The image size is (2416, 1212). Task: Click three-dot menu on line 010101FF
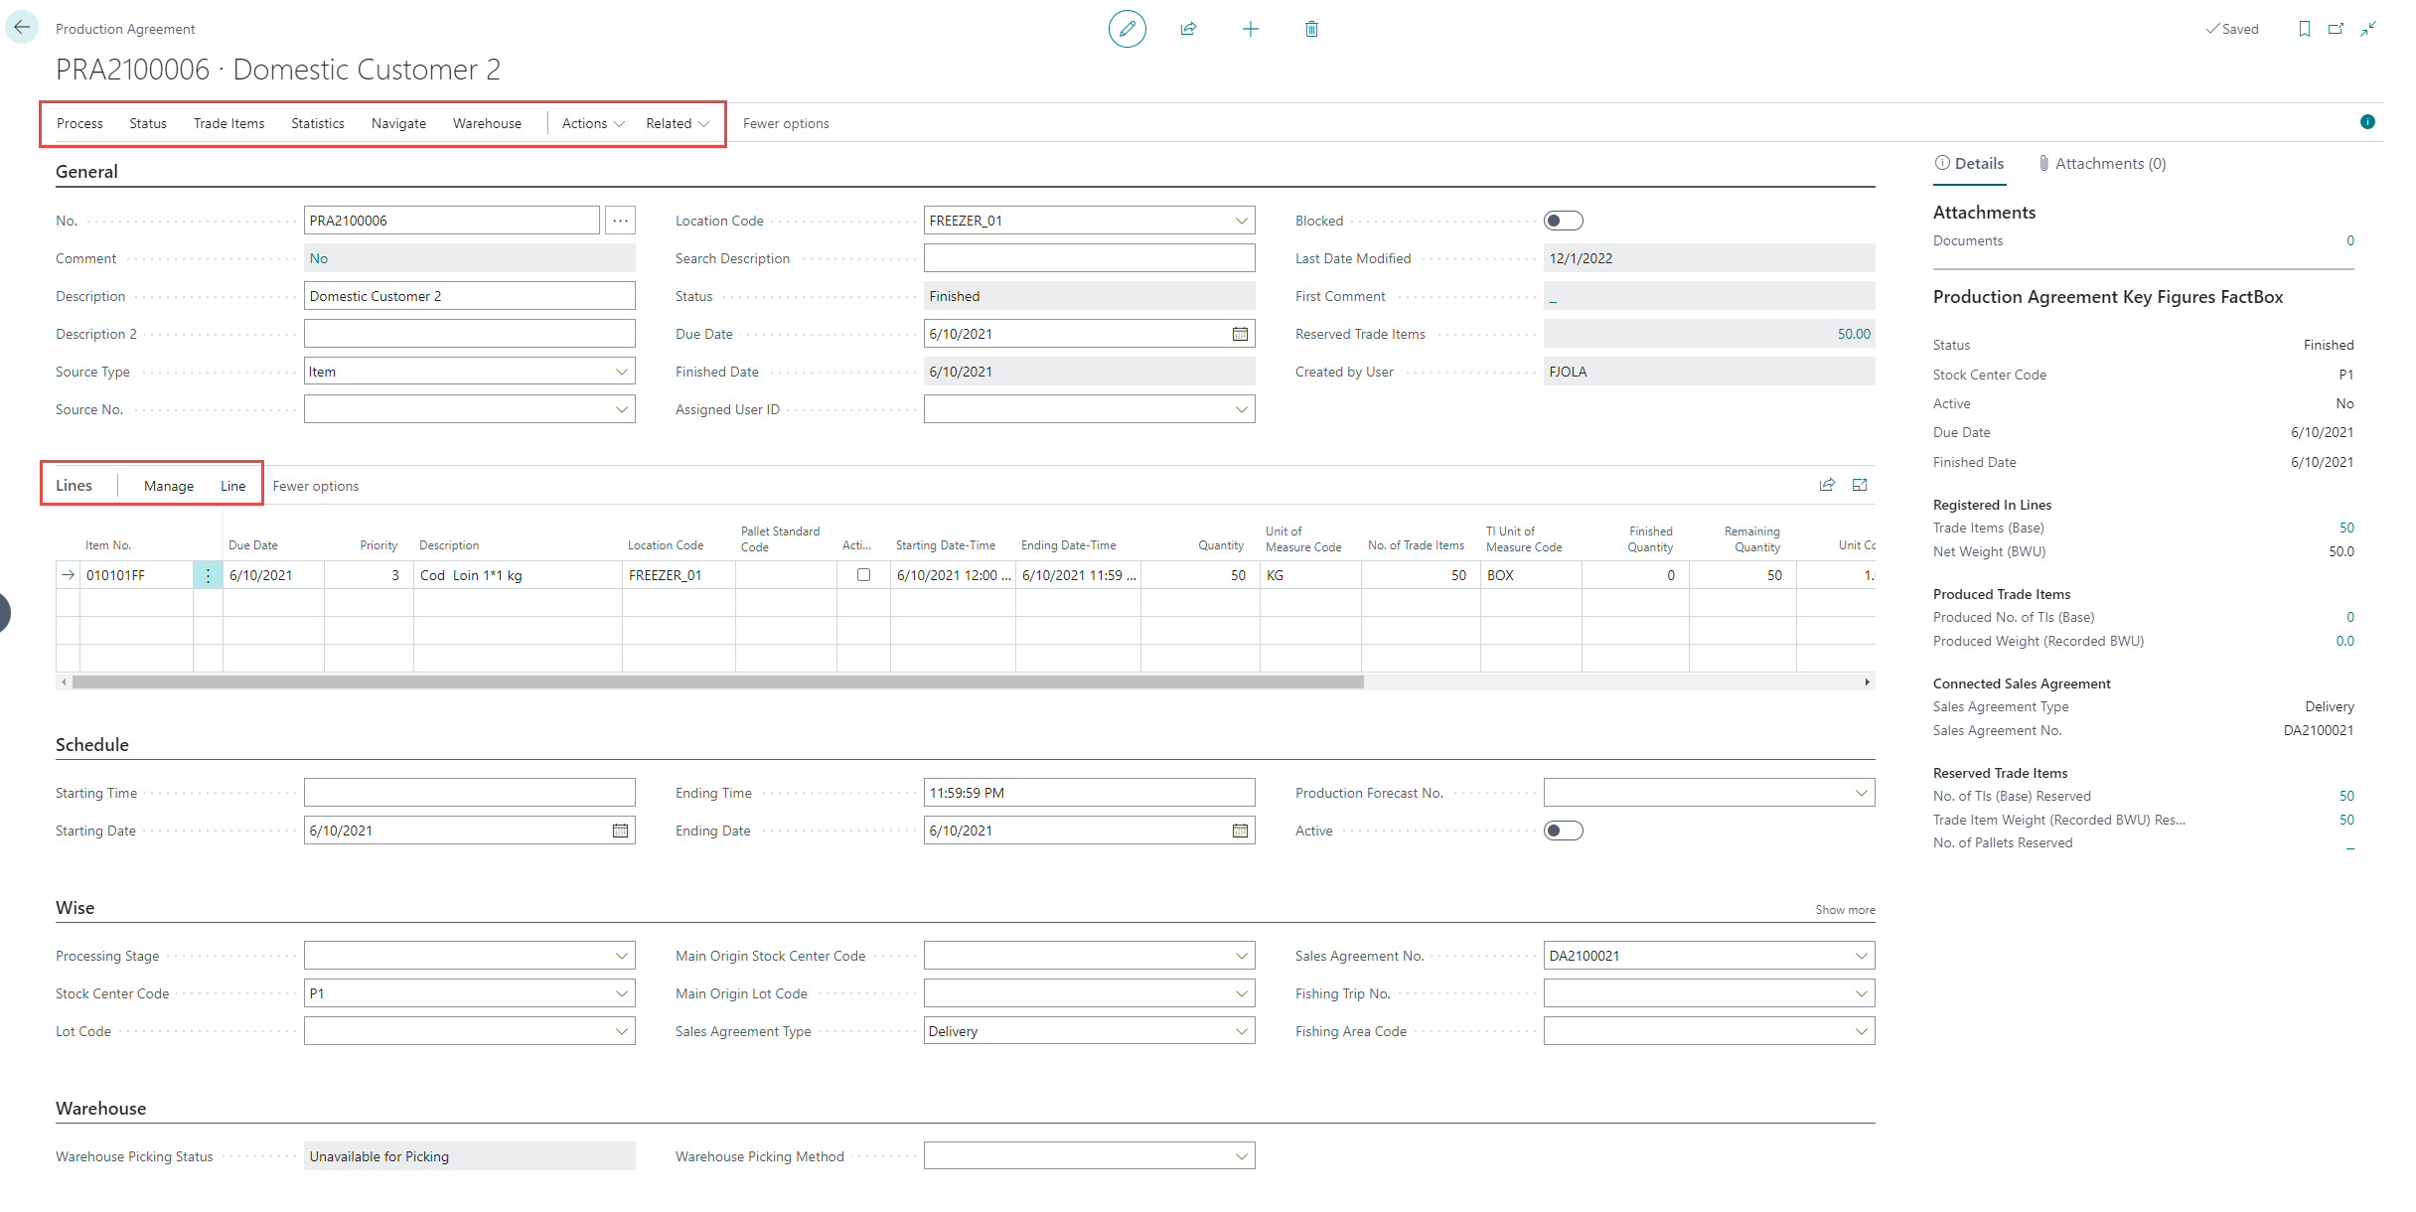[208, 575]
